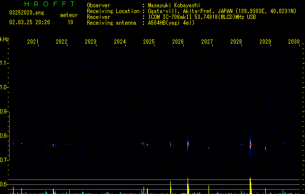
Task: Click the 'Receiving Location' label
Action: pyautogui.click(x=113, y=11)
